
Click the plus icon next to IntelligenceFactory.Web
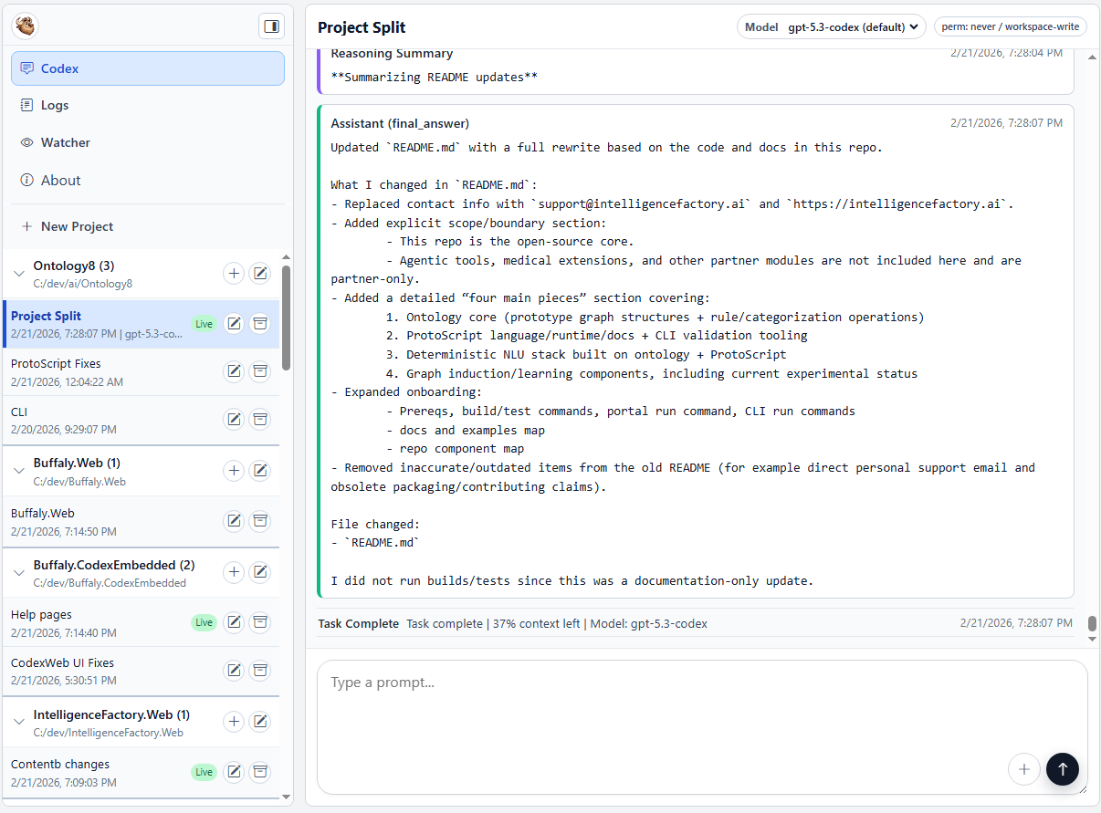click(x=234, y=722)
